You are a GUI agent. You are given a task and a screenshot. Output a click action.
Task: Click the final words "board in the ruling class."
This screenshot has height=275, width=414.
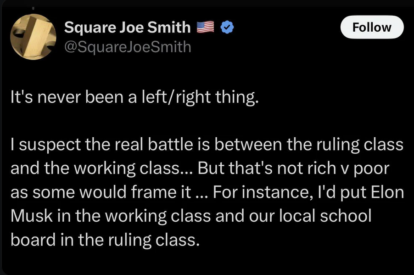(105, 240)
